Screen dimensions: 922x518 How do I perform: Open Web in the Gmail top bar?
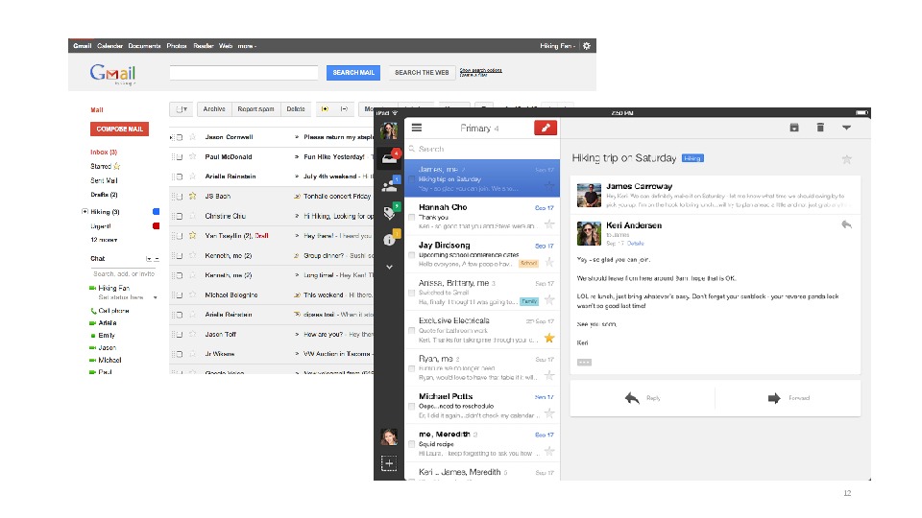coord(226,46)
